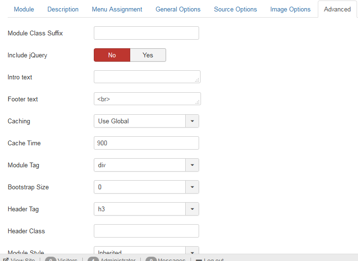Open the Module Style dropdown

(146, 250)
